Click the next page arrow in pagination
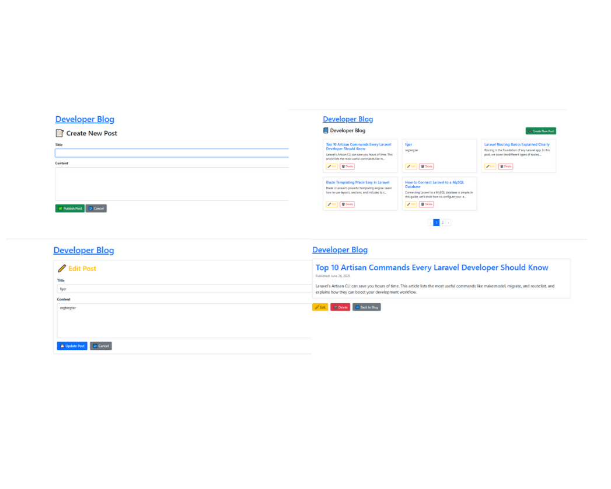611x489 pixels. tap(448, 223)
